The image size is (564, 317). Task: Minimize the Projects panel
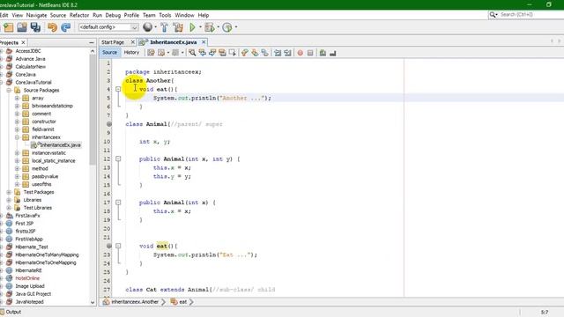tap(92, 42)
